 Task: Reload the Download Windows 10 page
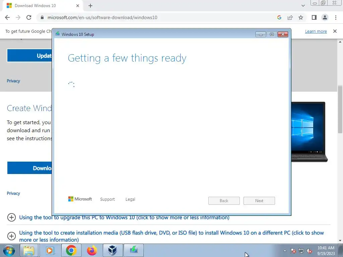coord(29,17)
